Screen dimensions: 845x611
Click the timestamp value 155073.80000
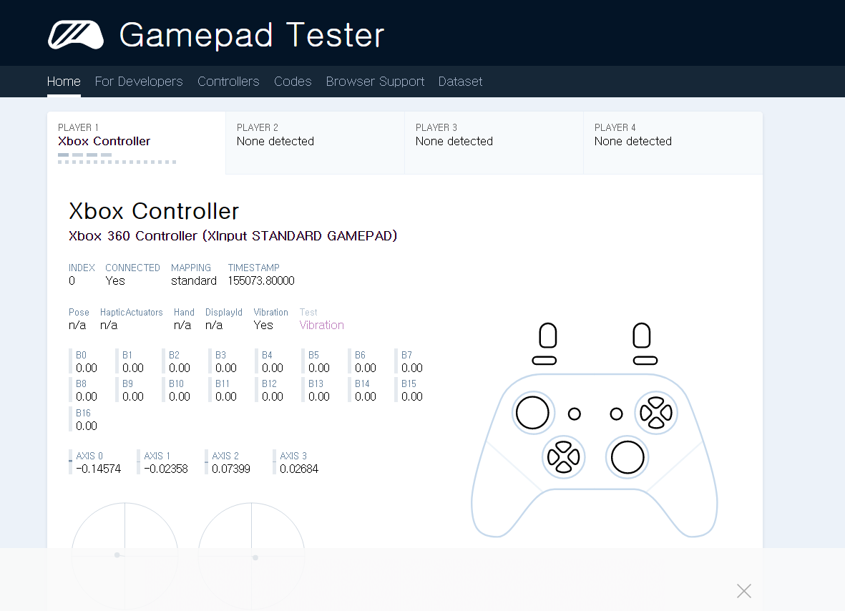click(261, 280)
